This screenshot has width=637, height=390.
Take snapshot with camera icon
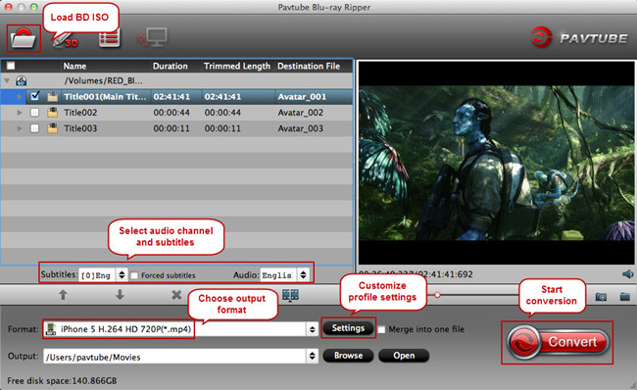tap(602, 297)
